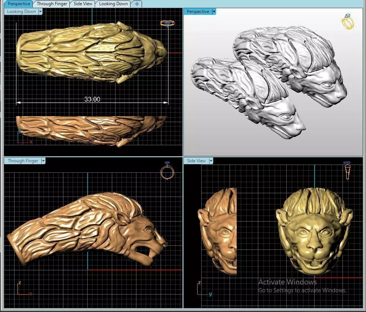Open the Through Finger viewport tab
Image resolution: width=366 pixels, height=312 pixels.
coord(51,4)
